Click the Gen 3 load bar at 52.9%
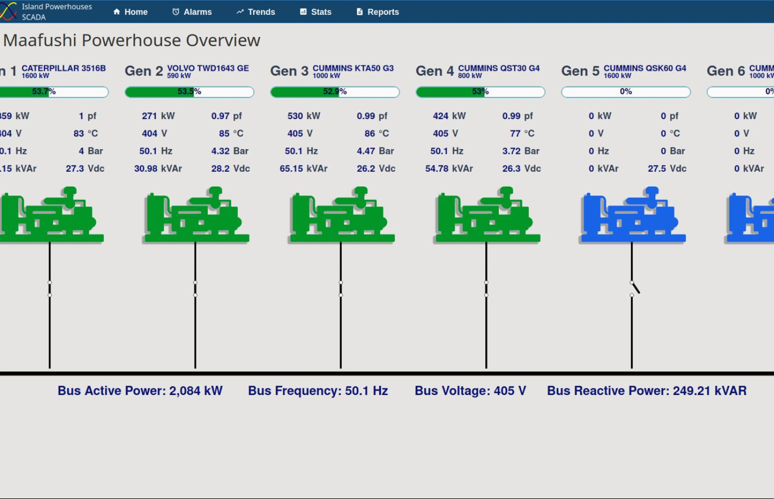The height and width of the screenshot is (499, 774). tap(335, 92)
